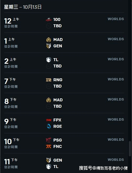Click the vertical scrollbar thumb
The width and height of the screenshot is (132, 173).
point(130,148)
